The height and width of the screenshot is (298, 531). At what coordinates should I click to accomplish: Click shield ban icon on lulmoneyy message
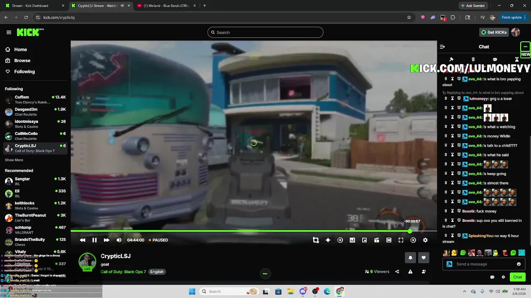tap(459, 99)
